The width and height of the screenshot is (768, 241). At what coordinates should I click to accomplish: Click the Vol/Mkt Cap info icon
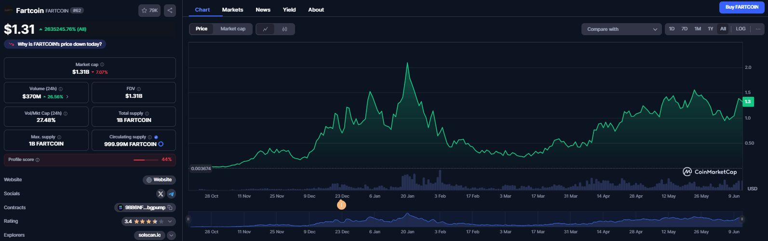click(x=66, y=113)
